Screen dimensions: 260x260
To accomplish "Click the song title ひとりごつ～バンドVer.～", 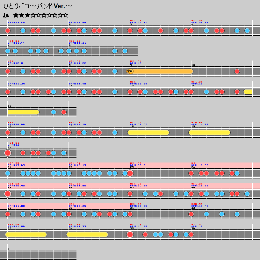I will click(x=38, y=6).
